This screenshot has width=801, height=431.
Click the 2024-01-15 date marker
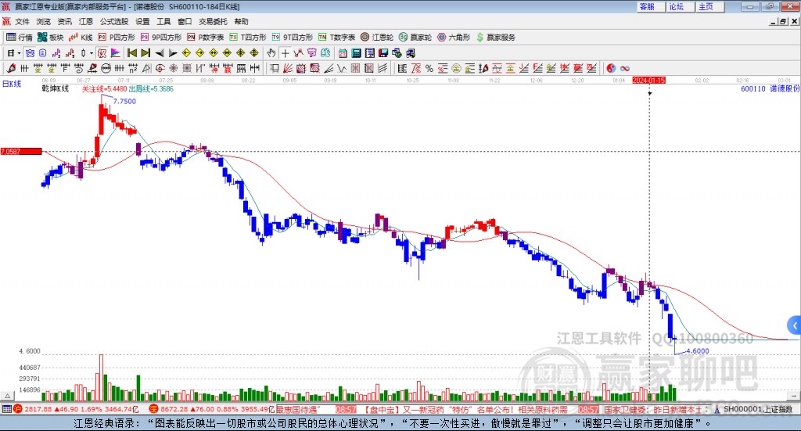click(x=648, y=80)
